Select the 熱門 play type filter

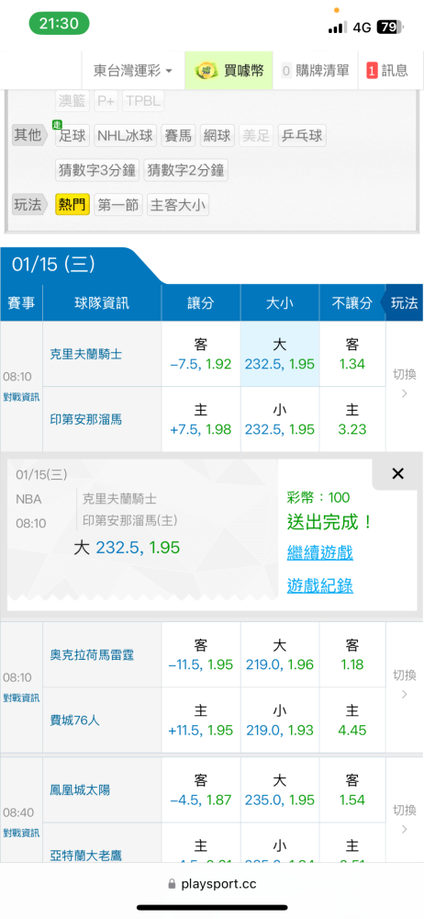73,205
